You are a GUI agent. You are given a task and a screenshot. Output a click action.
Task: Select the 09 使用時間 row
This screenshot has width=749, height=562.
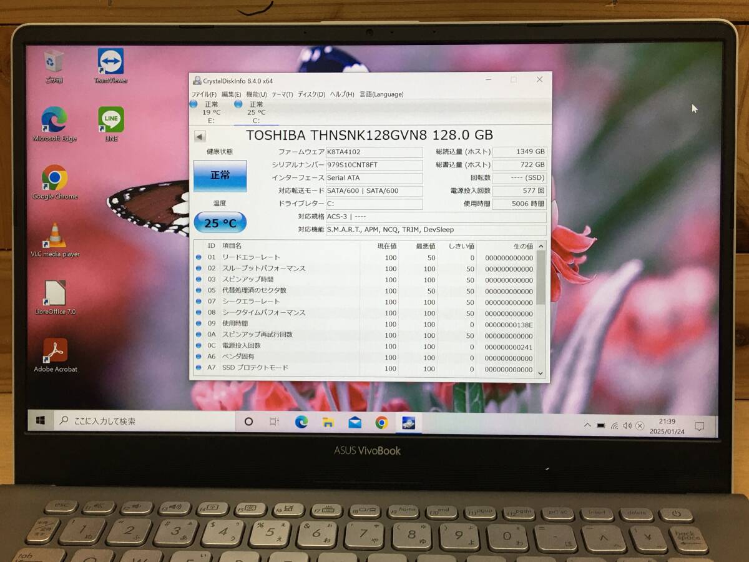[x=365, y=323]
